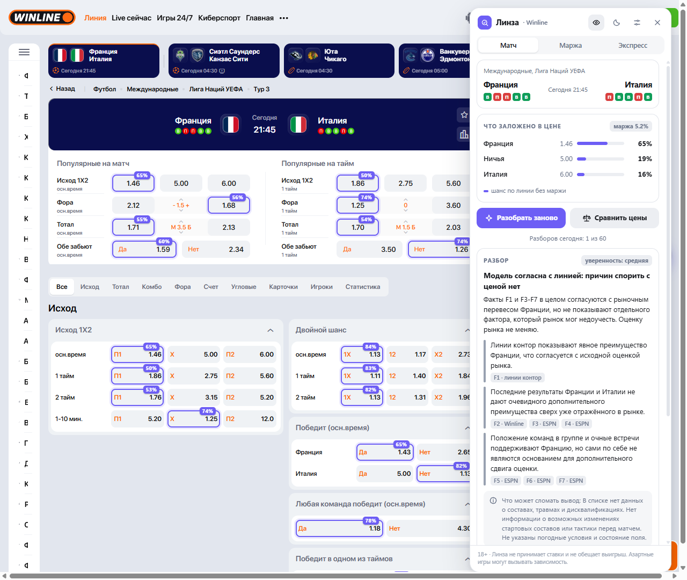Switch to the Экспресс tab in Линза
The width and height of the screenshot is (687, 580).
click(633, 46)
